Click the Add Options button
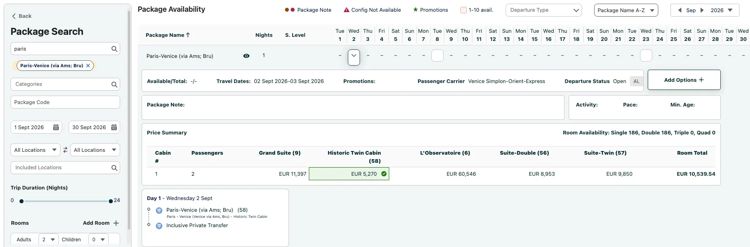 [684, 80]
